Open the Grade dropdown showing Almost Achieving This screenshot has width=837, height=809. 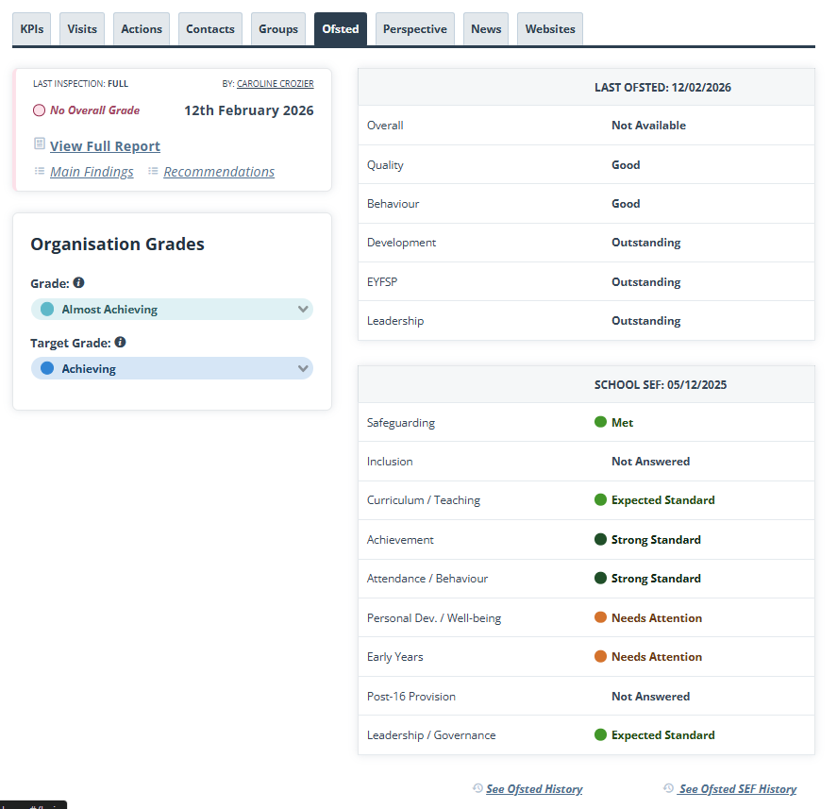pyautogui.click(x=172, y=310)
